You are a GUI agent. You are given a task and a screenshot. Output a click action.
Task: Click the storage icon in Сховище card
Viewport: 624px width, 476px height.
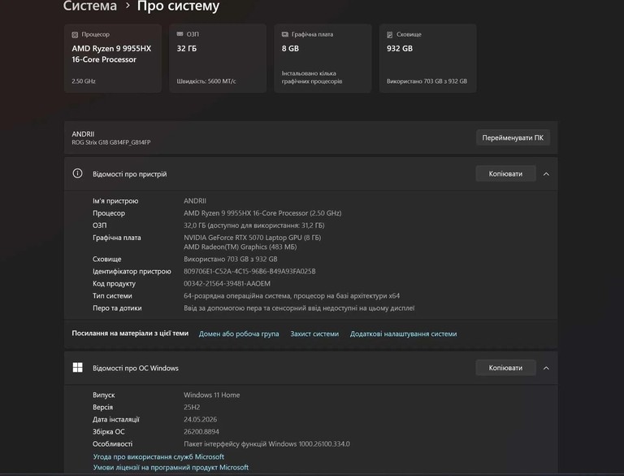(x=390, y=35)
